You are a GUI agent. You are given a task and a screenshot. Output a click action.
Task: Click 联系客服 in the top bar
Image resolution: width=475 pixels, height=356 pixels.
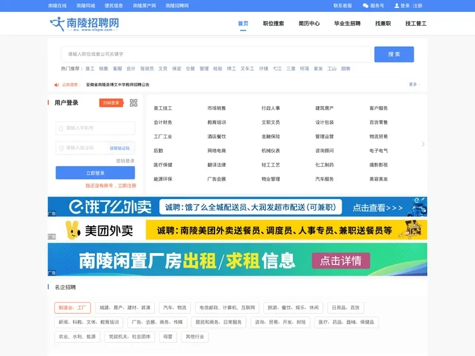342,6
